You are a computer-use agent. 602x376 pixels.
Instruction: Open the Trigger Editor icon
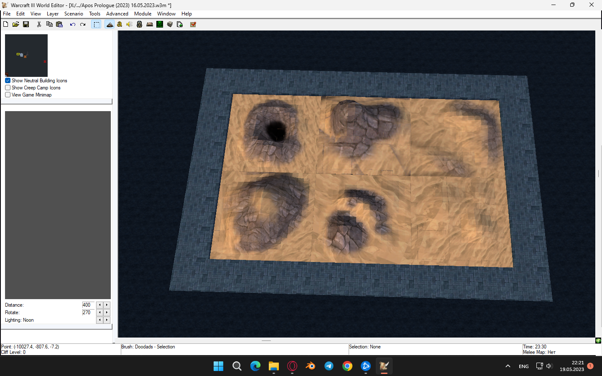tap(120, 24)
